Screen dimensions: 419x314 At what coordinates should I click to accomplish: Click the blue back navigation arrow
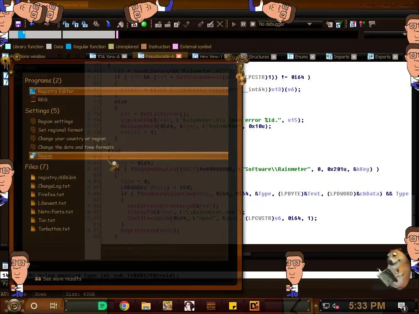click(x=32, y=24)
